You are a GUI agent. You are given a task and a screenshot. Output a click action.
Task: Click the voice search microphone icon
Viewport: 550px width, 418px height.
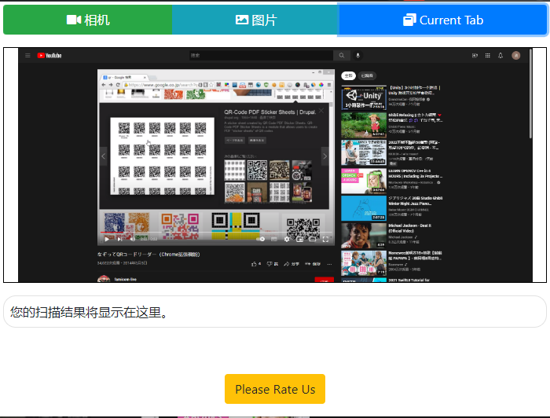[x=357, y=56]
